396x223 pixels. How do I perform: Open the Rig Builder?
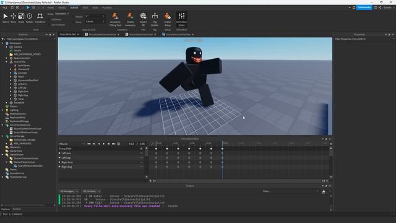pos(155,19)
